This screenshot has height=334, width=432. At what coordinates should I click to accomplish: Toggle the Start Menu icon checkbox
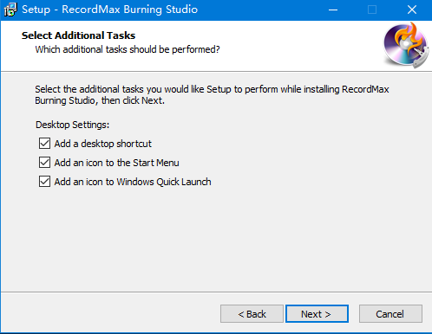point(44,163)
